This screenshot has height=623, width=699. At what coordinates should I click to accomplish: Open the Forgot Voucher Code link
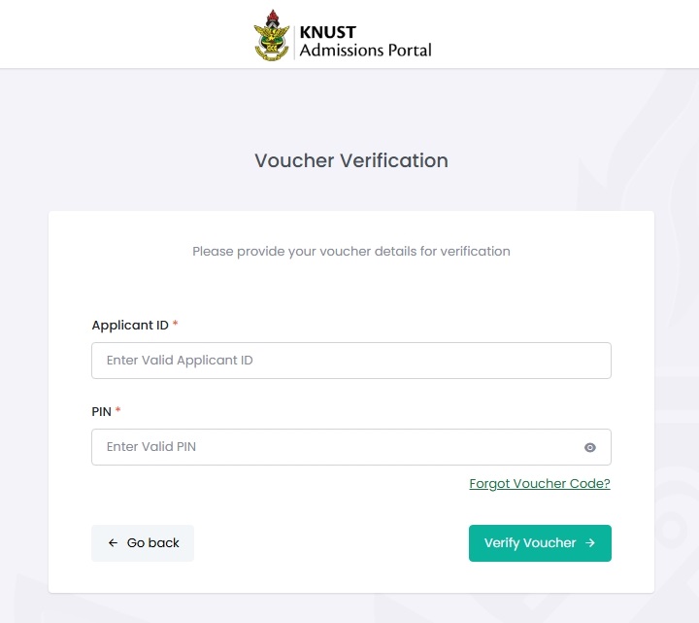tap(539, 483)
